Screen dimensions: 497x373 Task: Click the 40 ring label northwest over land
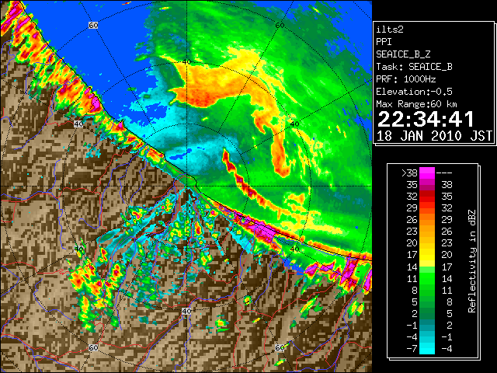(x=78, y=124)
